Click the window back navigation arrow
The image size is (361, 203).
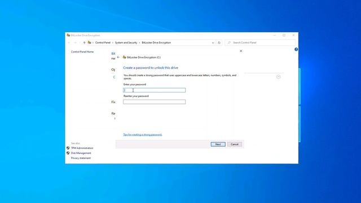pos(69,43)
